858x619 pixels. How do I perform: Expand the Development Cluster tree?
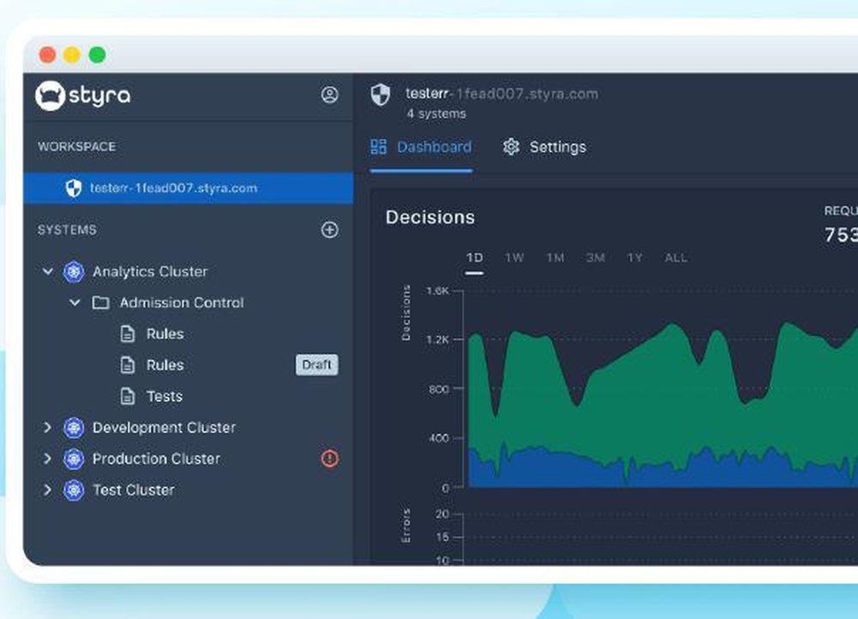(47, 428)
